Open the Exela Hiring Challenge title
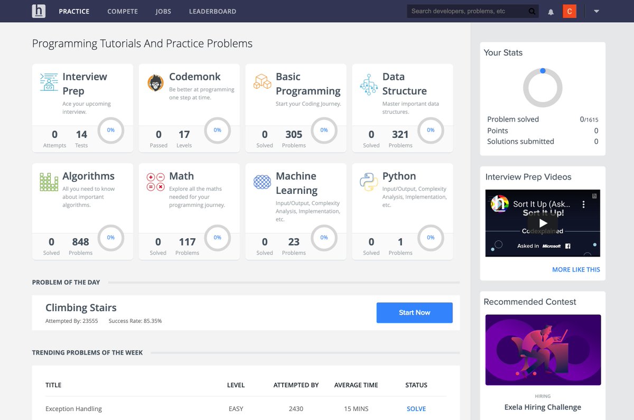Screen dimensions: 634x420 pos(543,407)
